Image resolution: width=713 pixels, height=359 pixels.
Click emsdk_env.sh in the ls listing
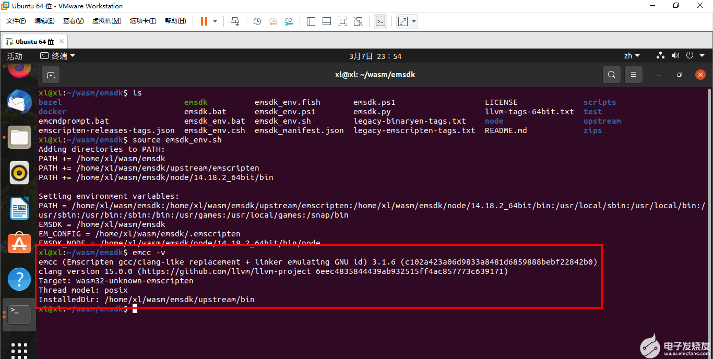[282, 121]
